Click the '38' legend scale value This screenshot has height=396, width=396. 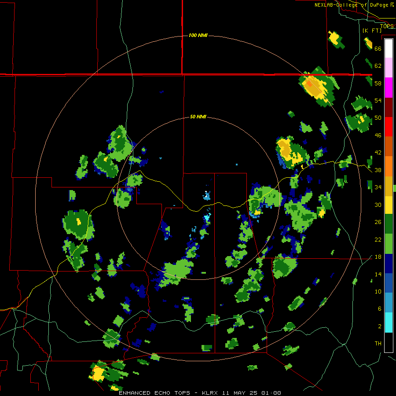pos(378,170)
